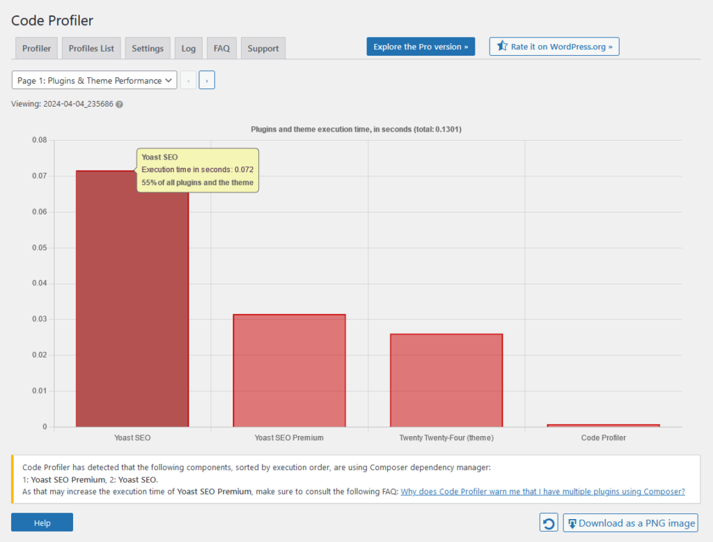Open the Support tab
The image size is (713, 542).
(263, 48)
